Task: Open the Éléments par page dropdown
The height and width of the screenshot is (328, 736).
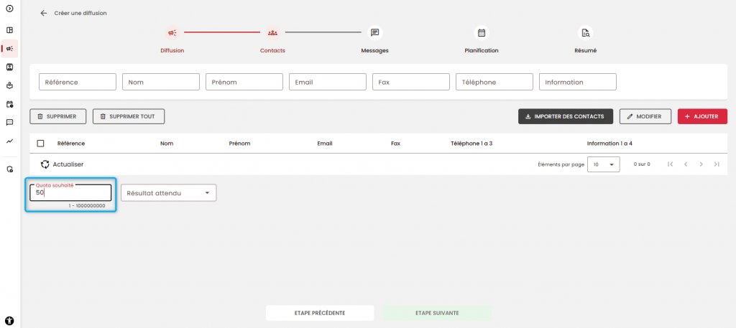Action: coord(604,164)
